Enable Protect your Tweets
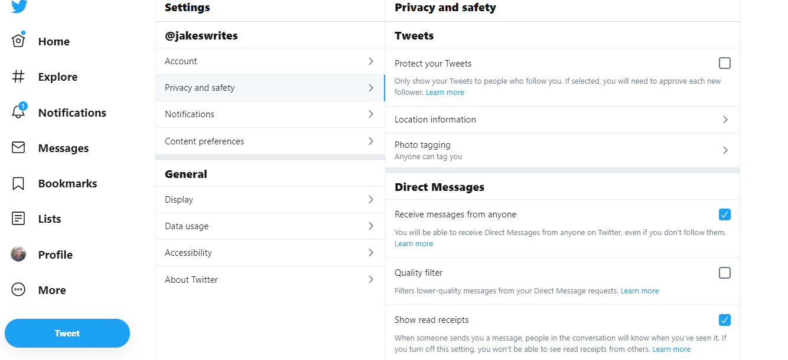Image resolution: width=788 pixels, height=360 pixels. pos(725,63)
